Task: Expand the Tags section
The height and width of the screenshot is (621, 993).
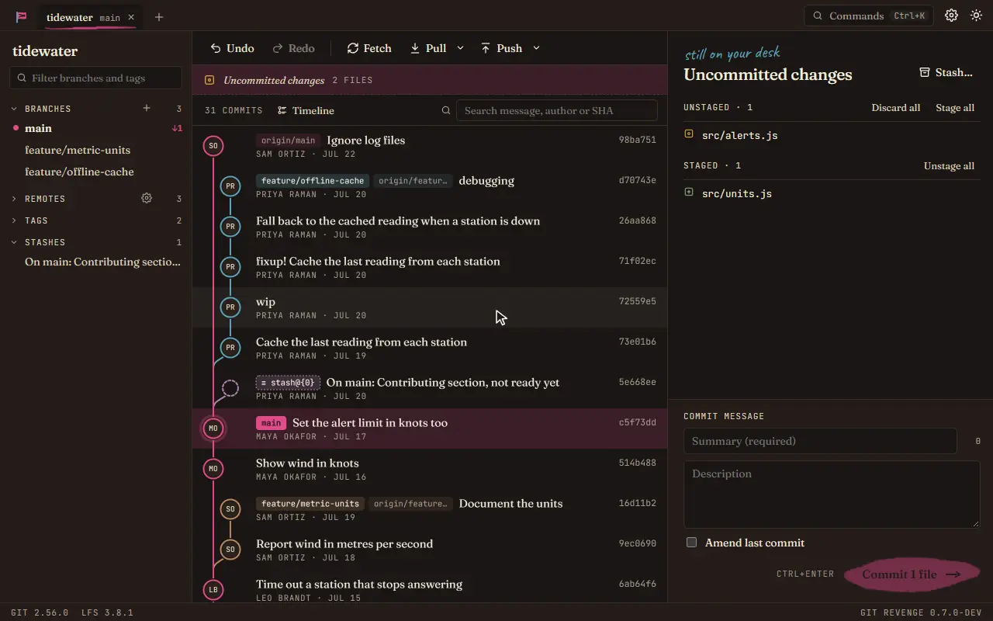Action: 14,220
